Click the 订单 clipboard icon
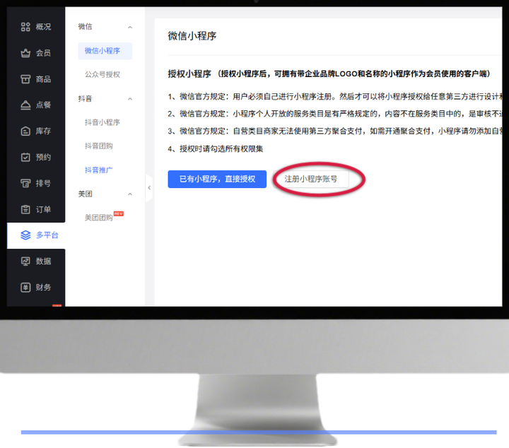The image size is (509, 448). pyautogui.click(x=25, y=209)
